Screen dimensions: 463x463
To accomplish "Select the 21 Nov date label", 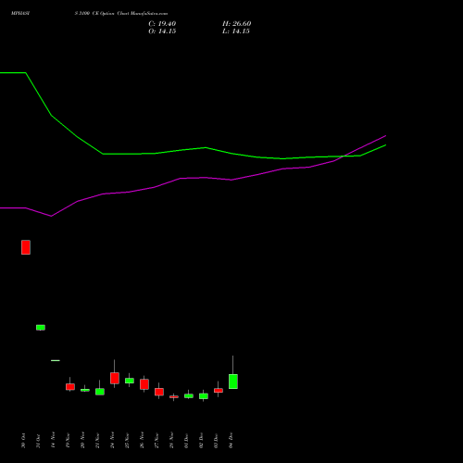I will tap(97, 440).
